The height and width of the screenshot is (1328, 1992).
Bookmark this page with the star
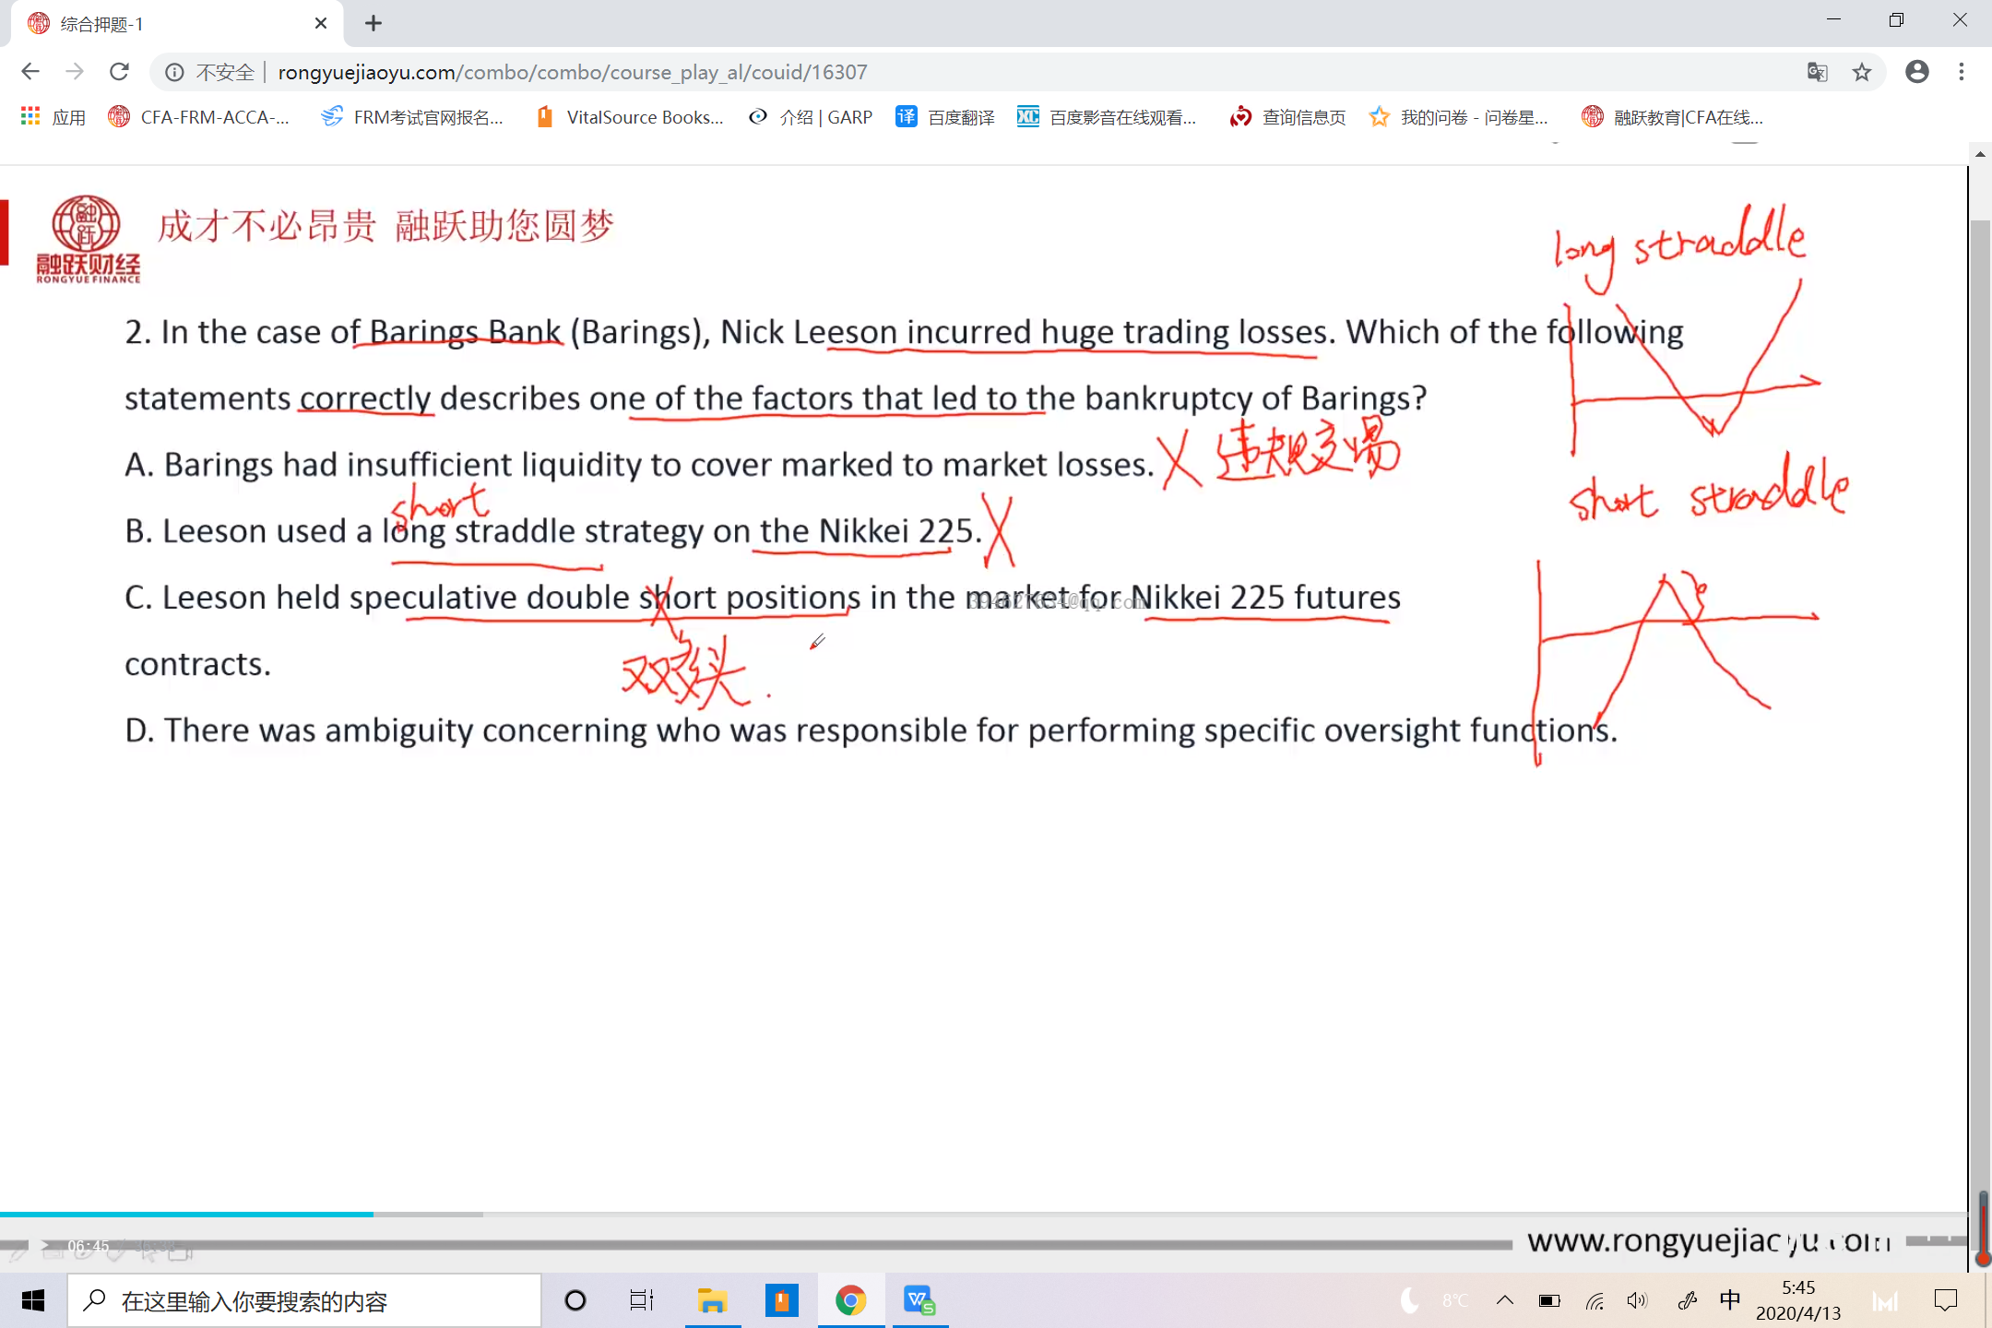click(1862, 72)
